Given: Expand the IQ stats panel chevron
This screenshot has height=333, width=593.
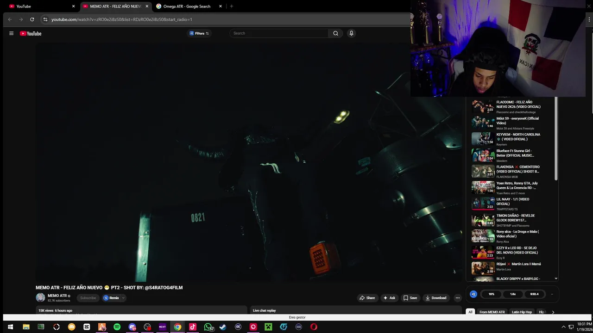Looking at the screenshot, I should click(551, 294).
